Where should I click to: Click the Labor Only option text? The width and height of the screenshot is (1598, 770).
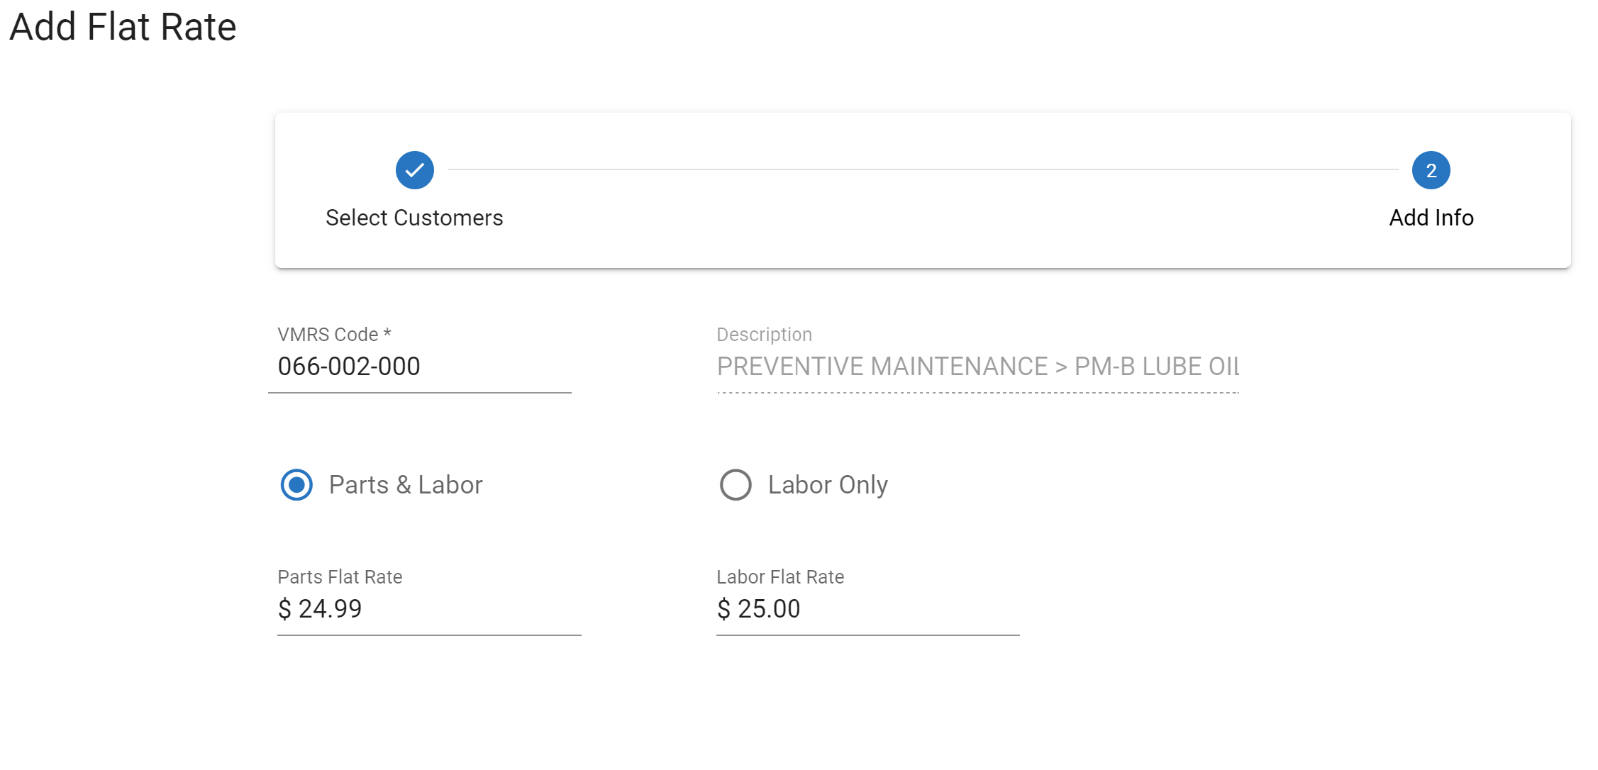click(828, 485)
